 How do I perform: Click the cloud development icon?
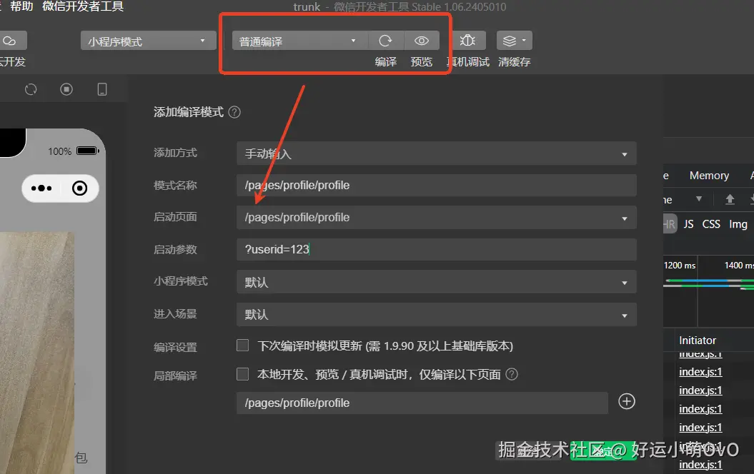[x=9, y=41]
